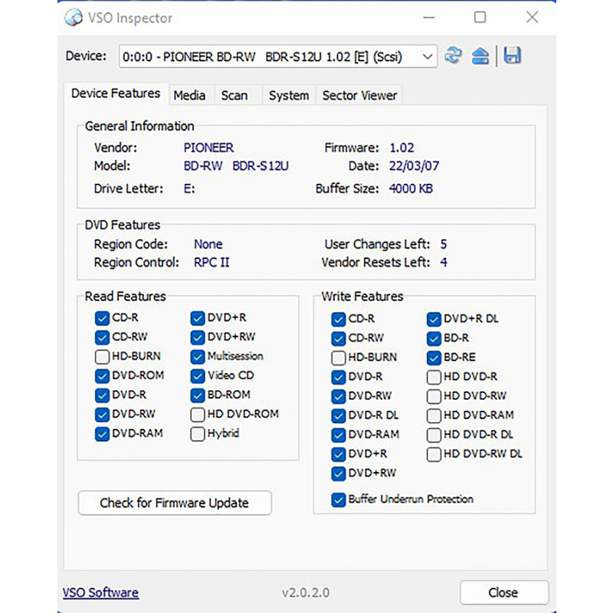Toggle the DVD+R DL checkbox
The width and height of the screenshot is (613, 613).
click(x=434, y=320)
